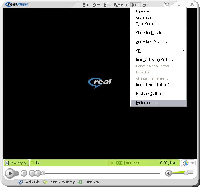Open the Music Store link
The image size is (200, 187).
coord(92,182)
